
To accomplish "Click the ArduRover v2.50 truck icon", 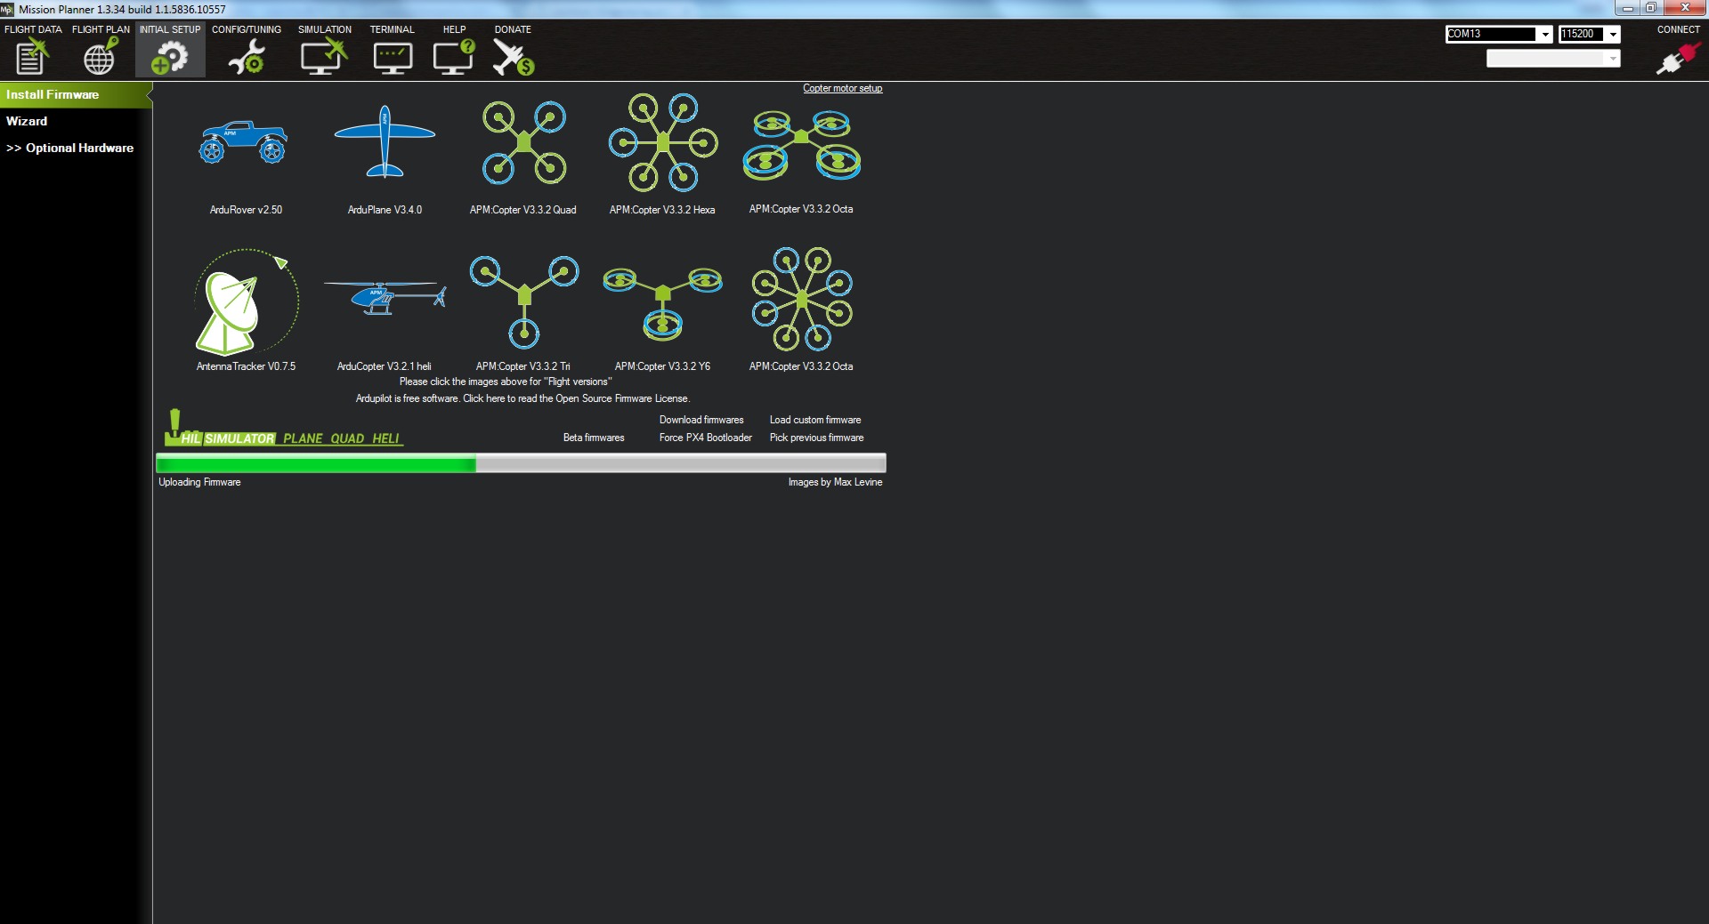I will (244, 143).
